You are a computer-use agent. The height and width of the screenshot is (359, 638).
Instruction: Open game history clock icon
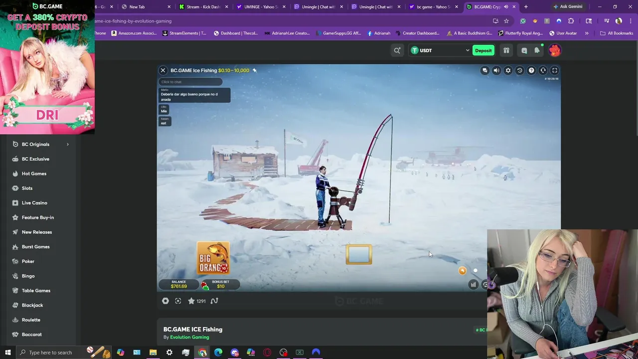519,70
